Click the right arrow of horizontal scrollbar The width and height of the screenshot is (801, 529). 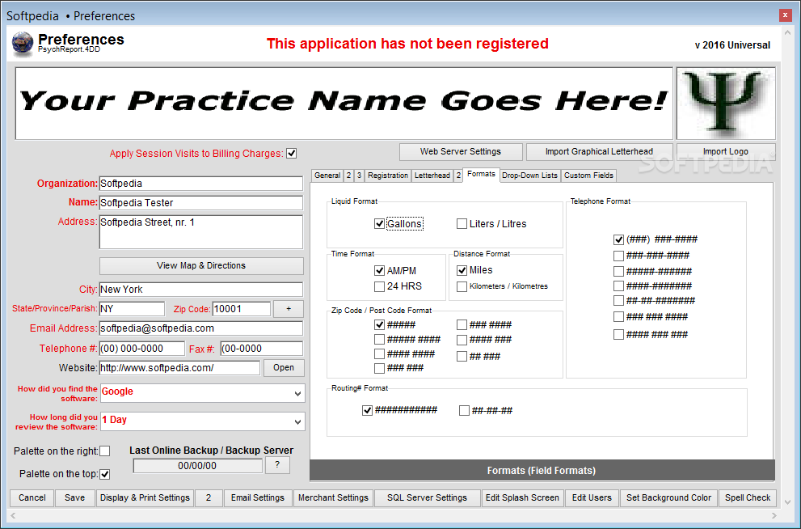774,516
